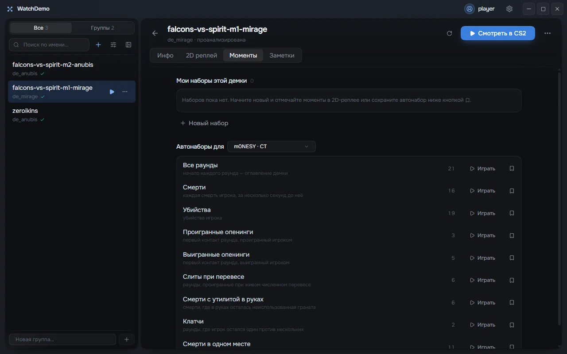This screenshot has height=354, width=567.
Task: Open the m0NESY · CT player dropdown
Action: (272, 146)
